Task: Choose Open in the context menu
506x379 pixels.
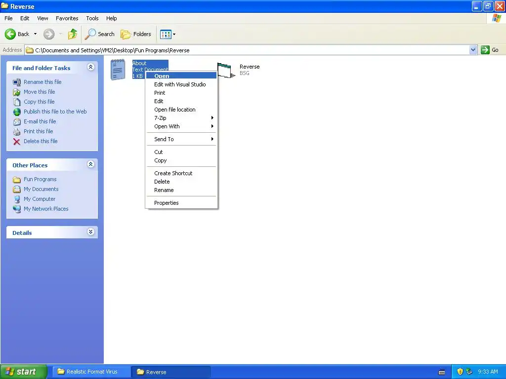Action: 181,76
